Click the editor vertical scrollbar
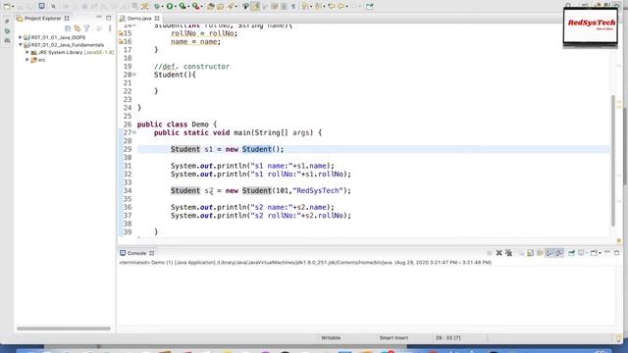628x353 pixels. [613, 160]
